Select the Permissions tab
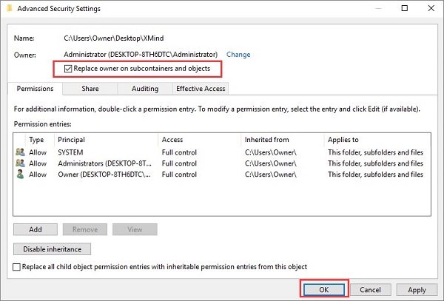Image resolution: width=444 pixels, height=301 pixels. 34,89
